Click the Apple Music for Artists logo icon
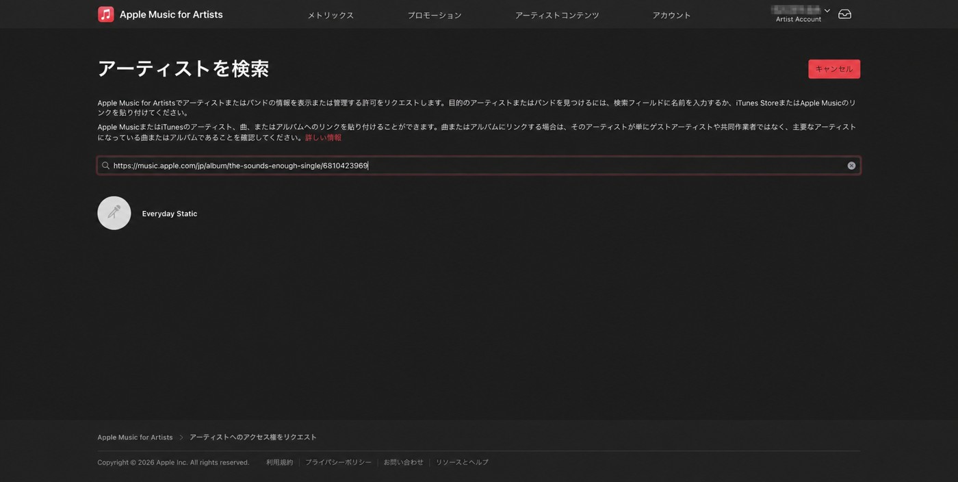The image size is (958, 482). [106, 14]
